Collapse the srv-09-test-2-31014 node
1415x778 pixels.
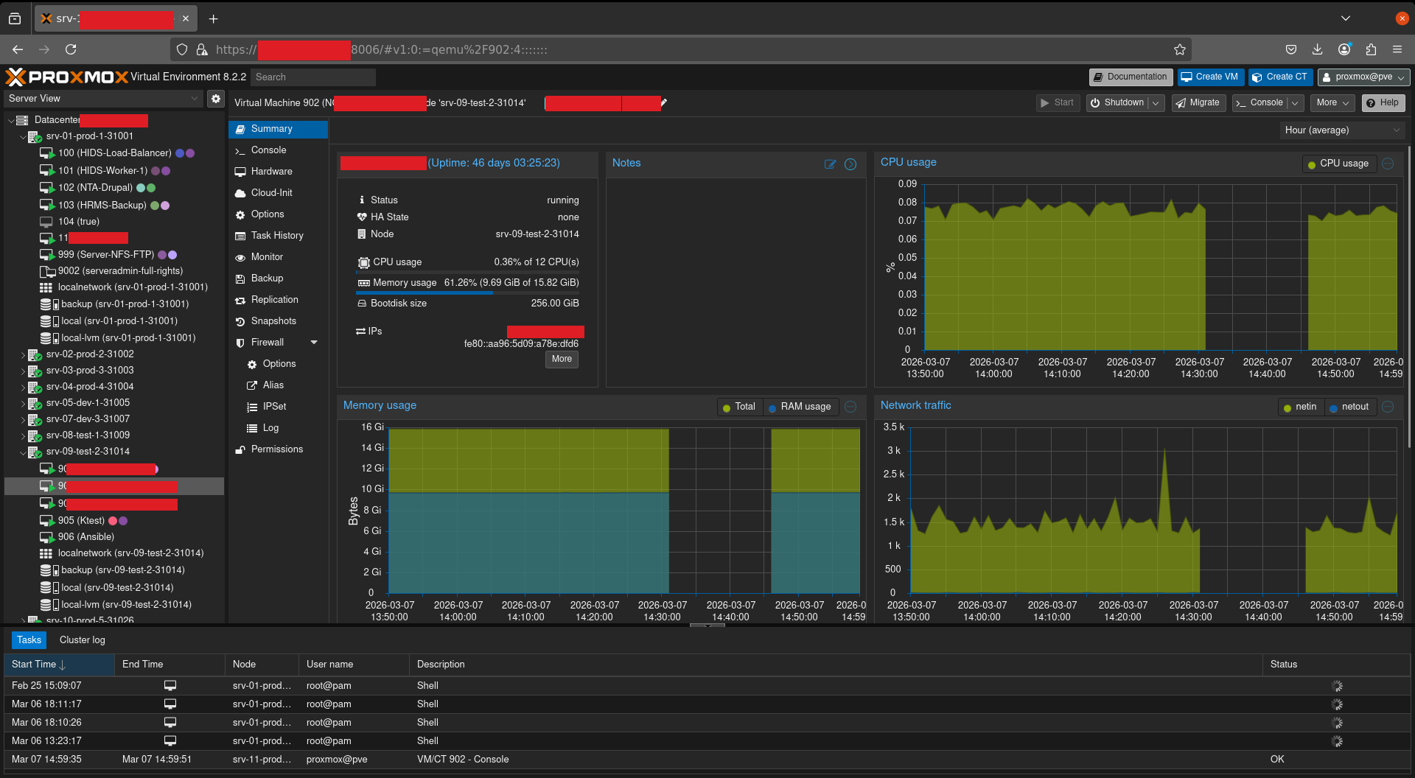23,452
